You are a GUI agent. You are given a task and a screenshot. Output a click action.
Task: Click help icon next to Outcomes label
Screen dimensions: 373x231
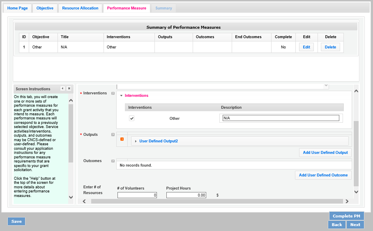[x=113, y=161]
